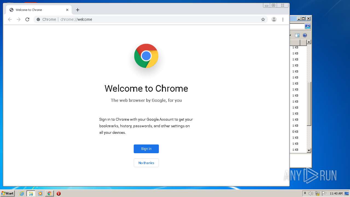Switch to Chrome in the taskbar
This screenshot has width=350, height=197.
tap(49, 193)
